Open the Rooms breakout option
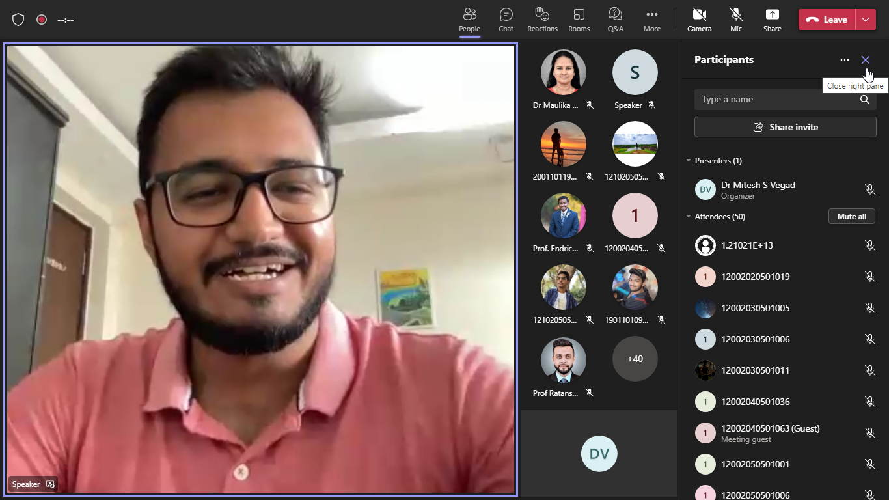The width and height of the screenshot is (889, 500). click(579, 20)
